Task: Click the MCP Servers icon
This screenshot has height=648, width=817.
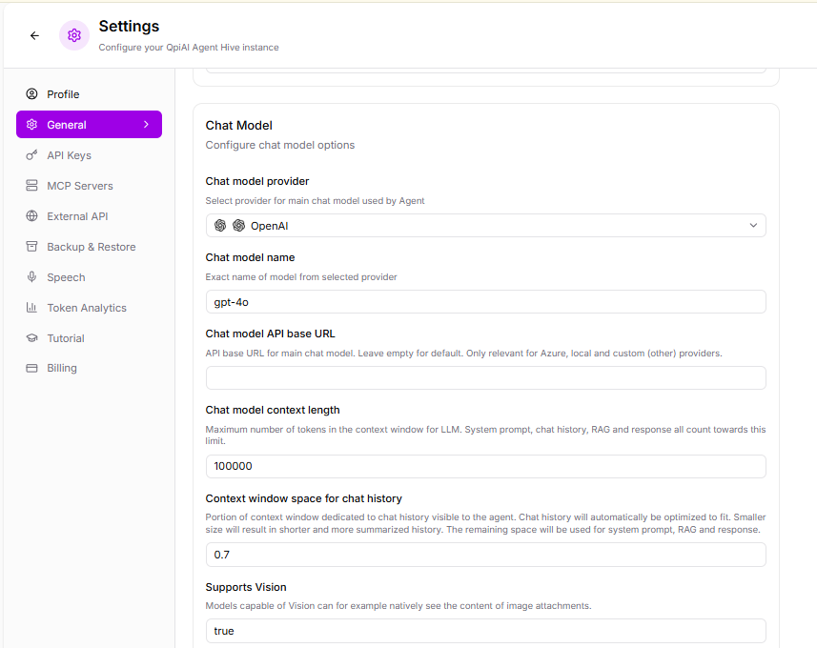Action: (31, 186)
